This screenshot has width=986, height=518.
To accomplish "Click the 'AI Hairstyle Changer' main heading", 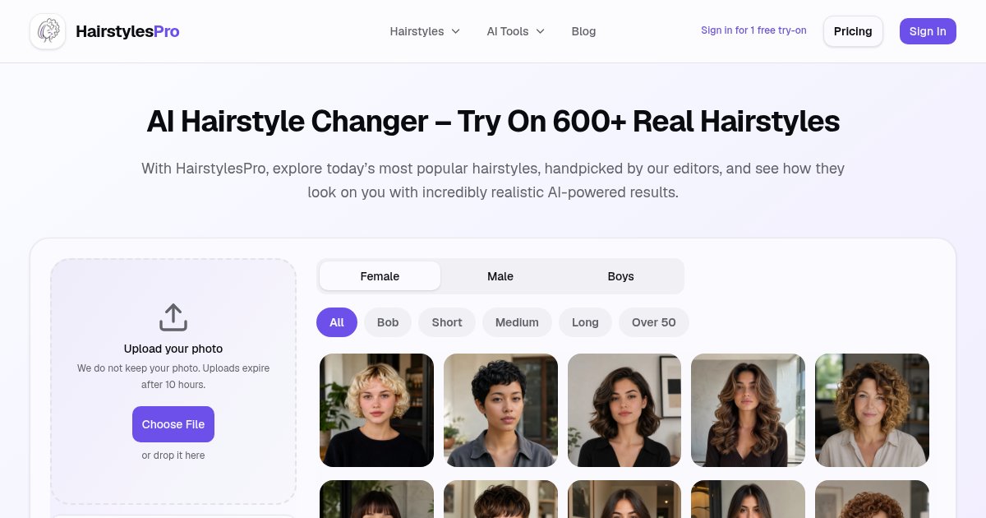I will [493, 122].
